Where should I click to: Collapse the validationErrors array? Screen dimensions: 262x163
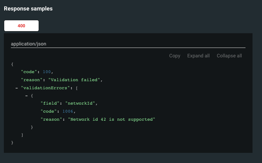point(17,88)
